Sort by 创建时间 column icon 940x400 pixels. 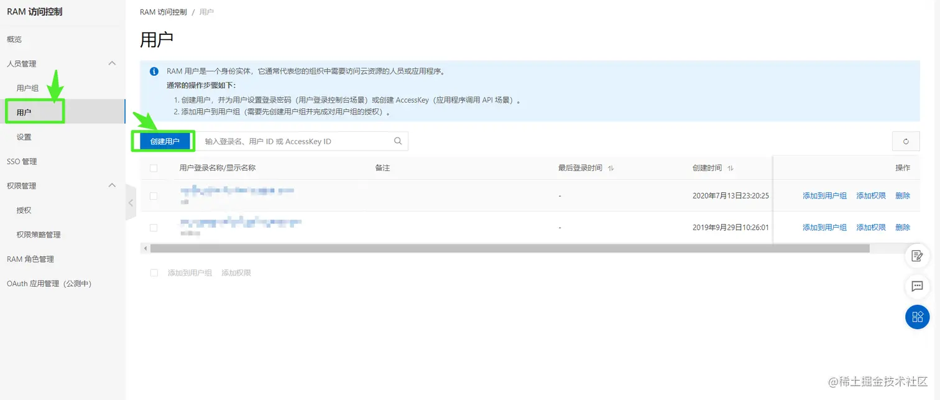[x=730, y=169]
